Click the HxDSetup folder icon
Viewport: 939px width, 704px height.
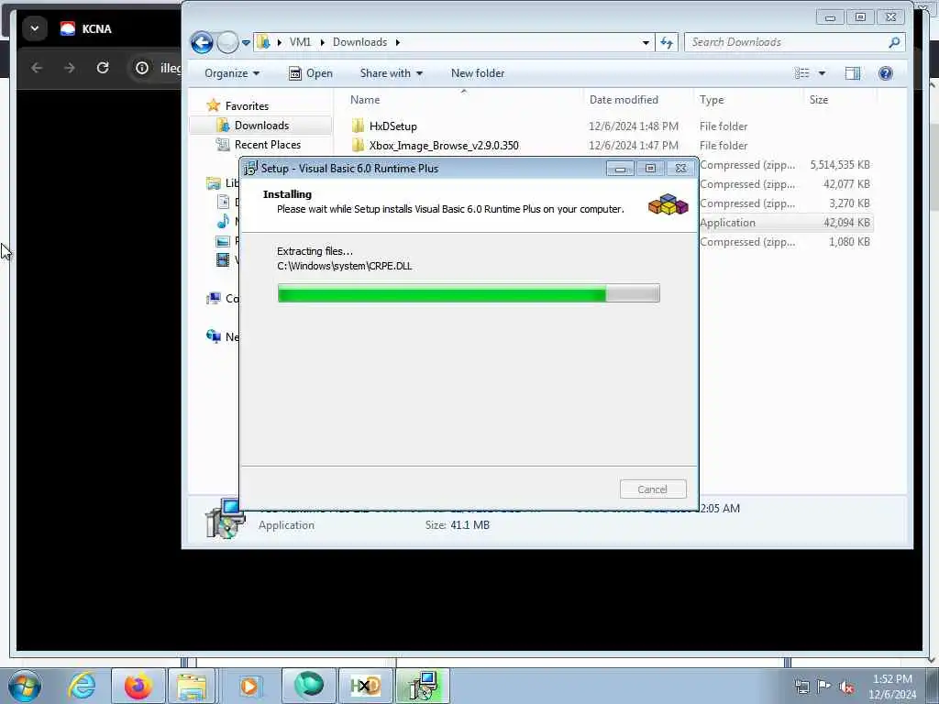pyautogui.click(x=359, y=126)
